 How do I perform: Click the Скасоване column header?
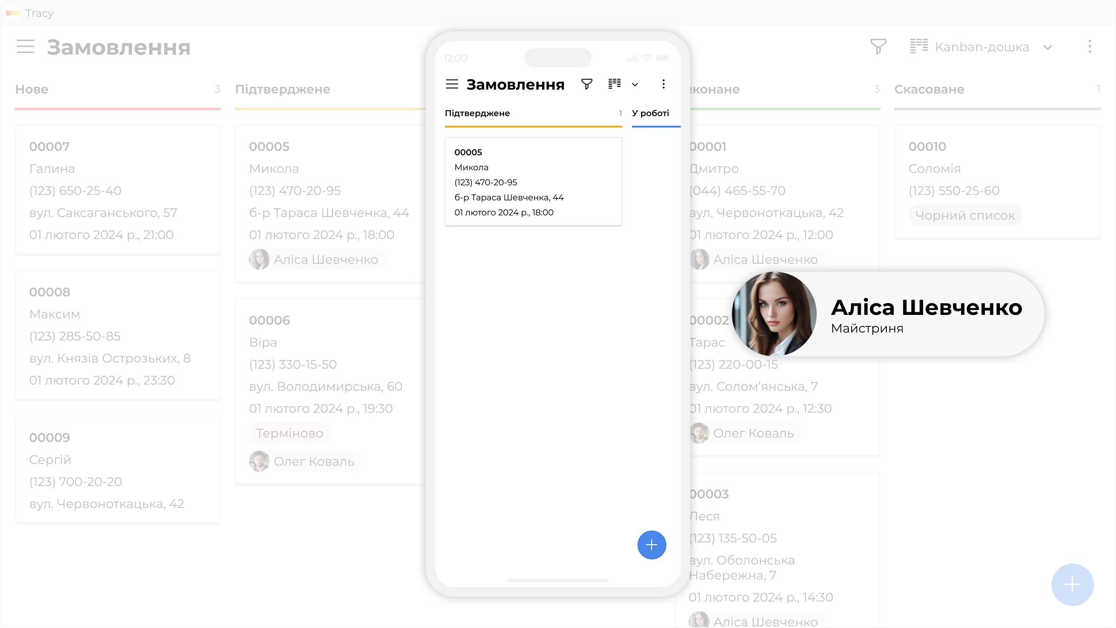point(929,90)
